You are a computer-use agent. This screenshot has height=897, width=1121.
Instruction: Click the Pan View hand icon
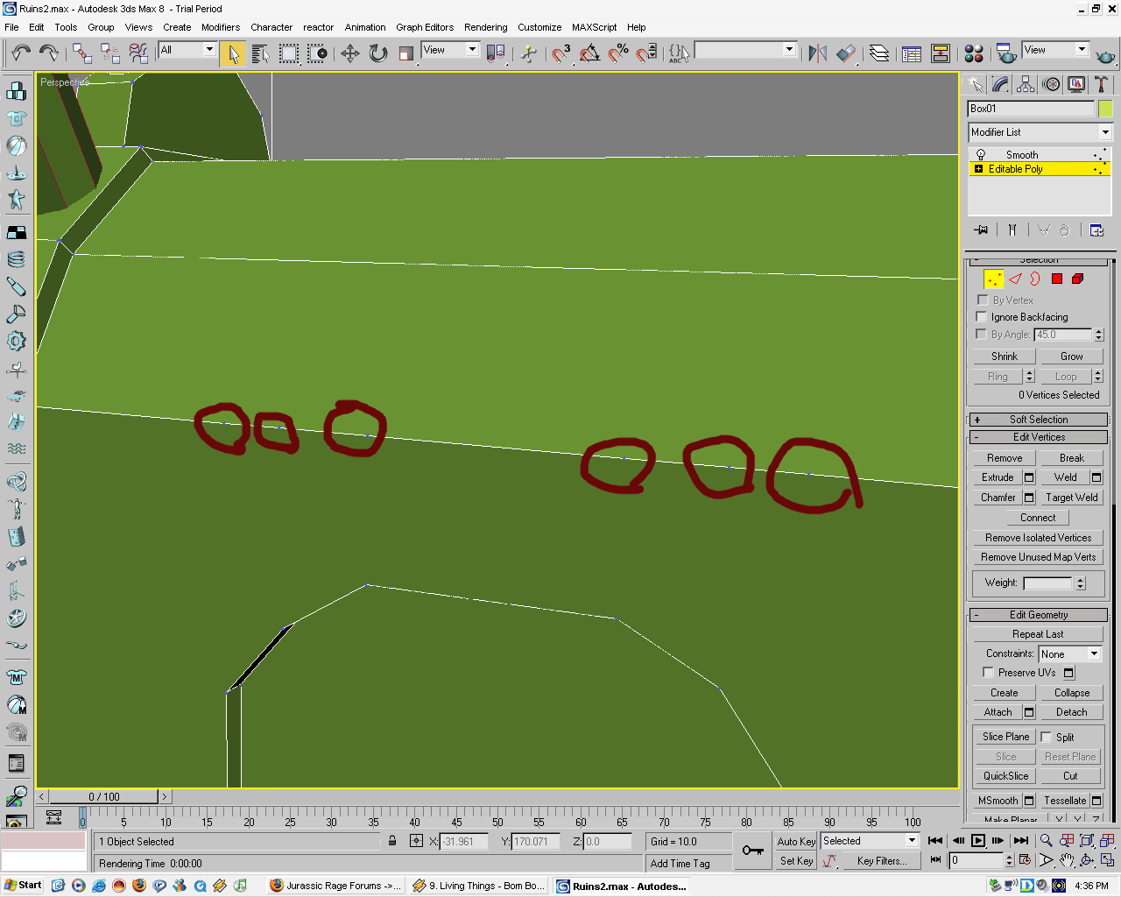[x=1066, y=860]
